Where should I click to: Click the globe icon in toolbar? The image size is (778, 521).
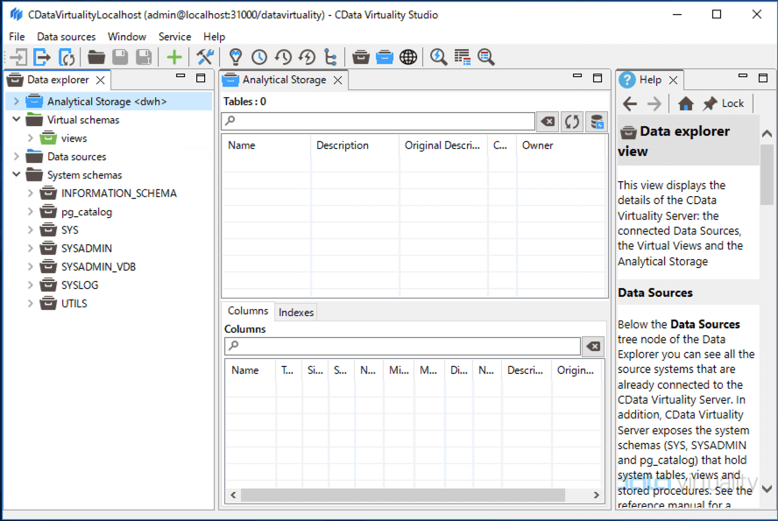coord(407,57)
